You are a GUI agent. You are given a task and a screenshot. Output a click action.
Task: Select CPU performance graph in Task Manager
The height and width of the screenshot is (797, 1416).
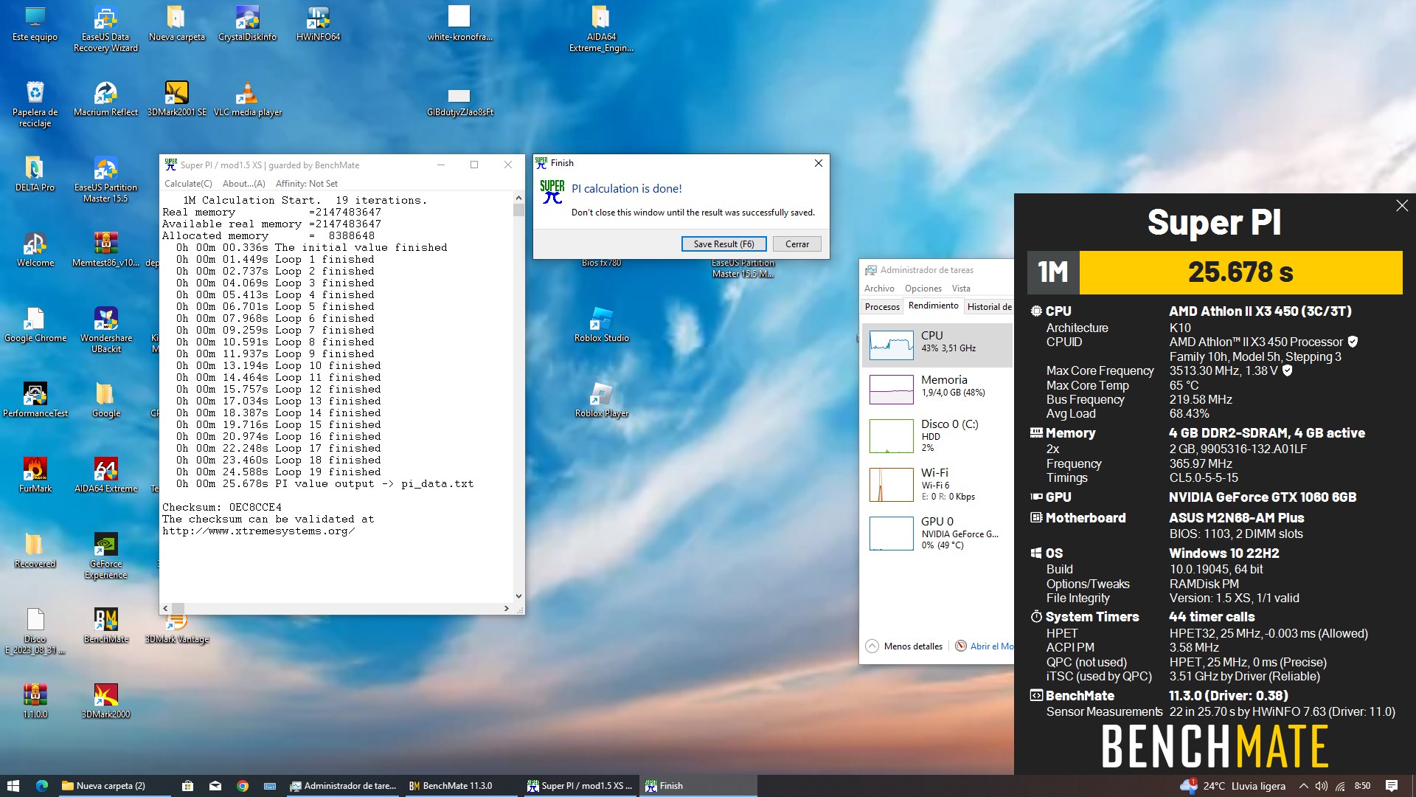[x=937, y=345]
